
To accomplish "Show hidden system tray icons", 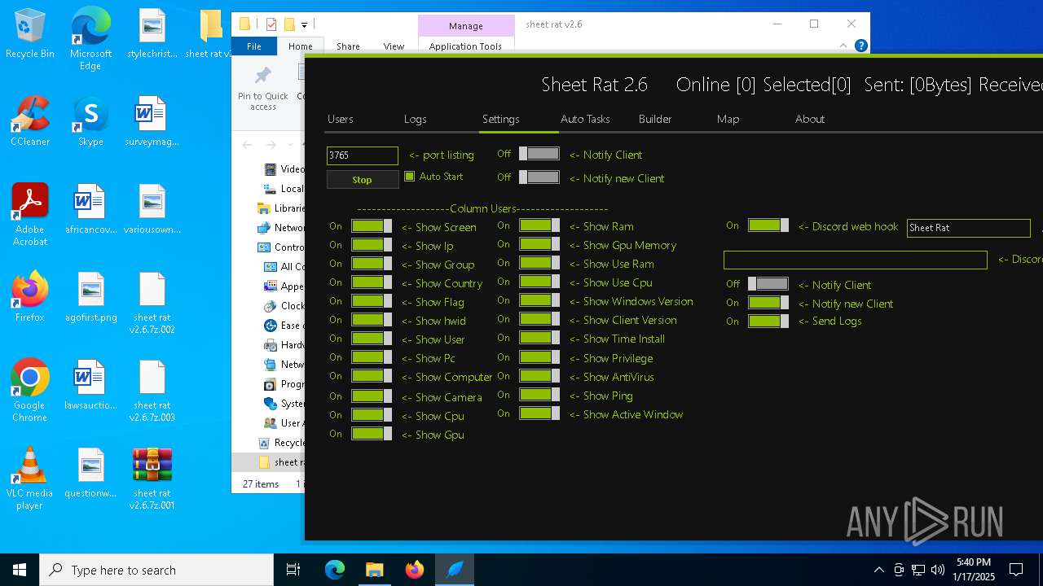I will coord(878,570).
